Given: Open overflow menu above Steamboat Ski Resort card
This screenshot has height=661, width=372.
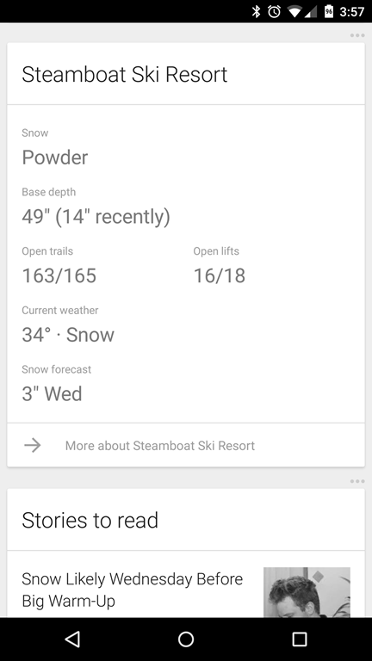Looking at the screenshot, I should [356, 35].
